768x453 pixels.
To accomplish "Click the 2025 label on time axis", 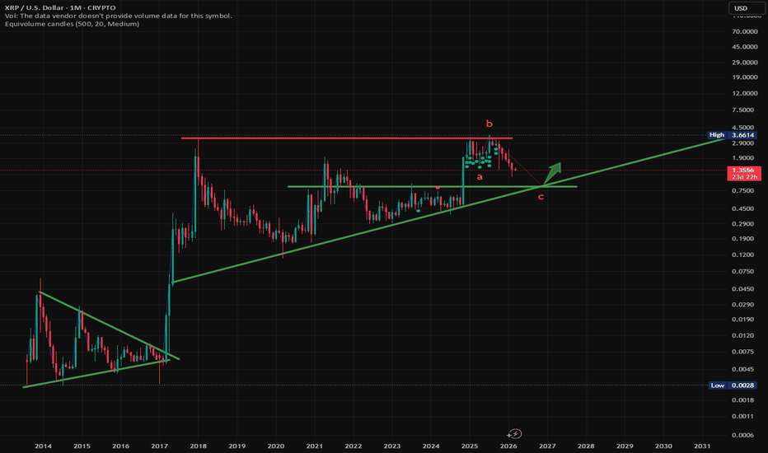I will pos(470,446).
